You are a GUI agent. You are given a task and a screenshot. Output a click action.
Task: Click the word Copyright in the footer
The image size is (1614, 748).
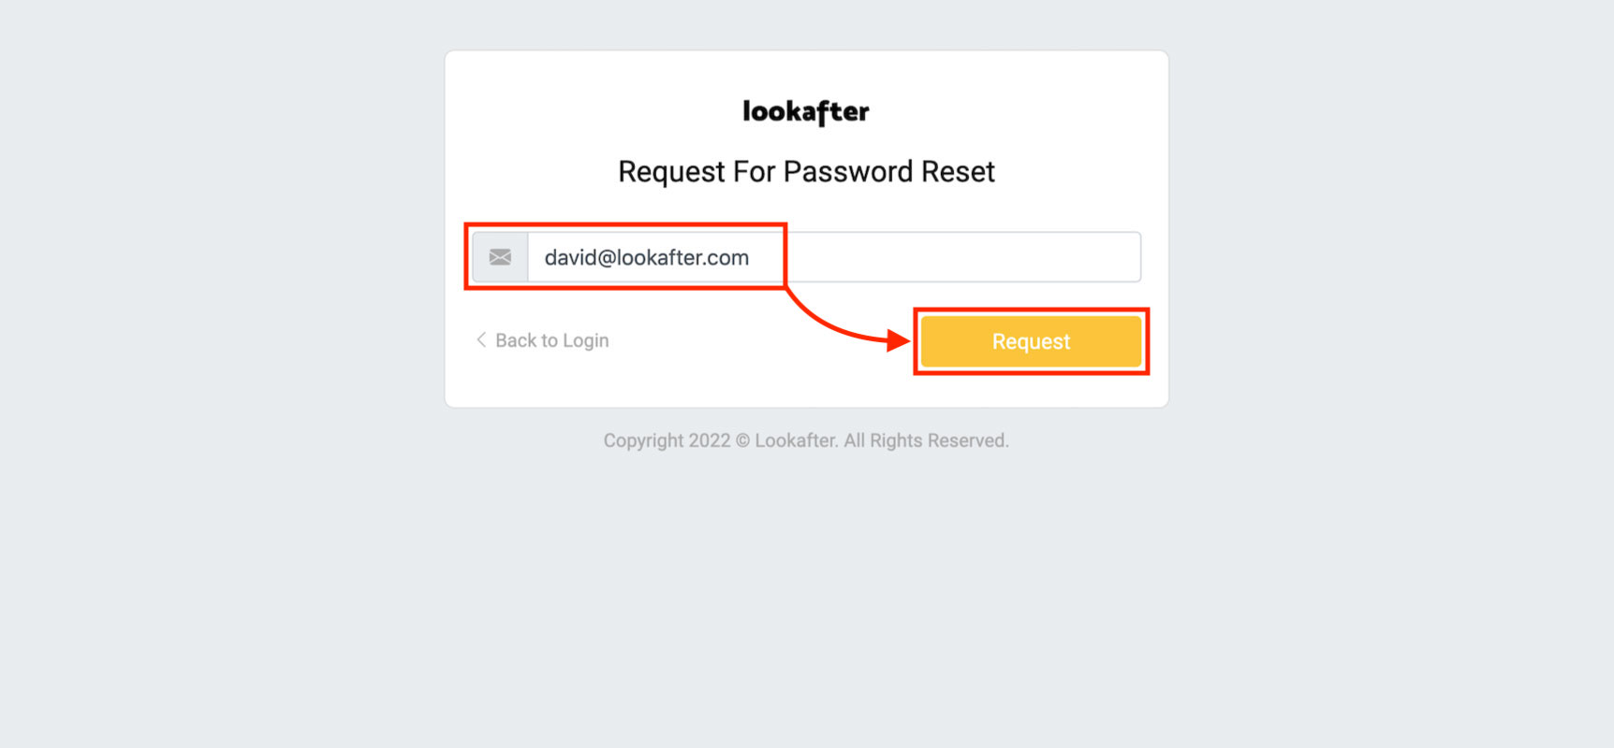click(643, 440)
